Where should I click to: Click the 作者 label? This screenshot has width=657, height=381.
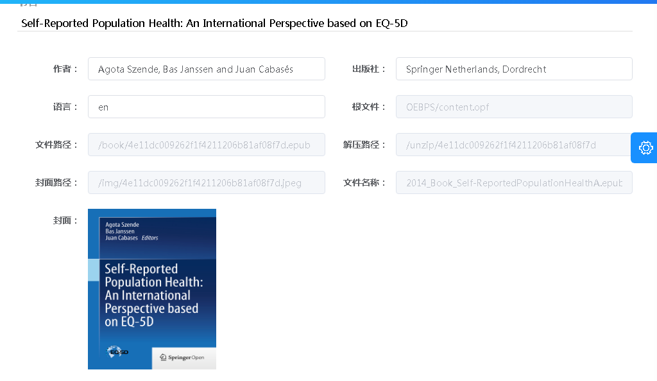[x=65, y=69]
